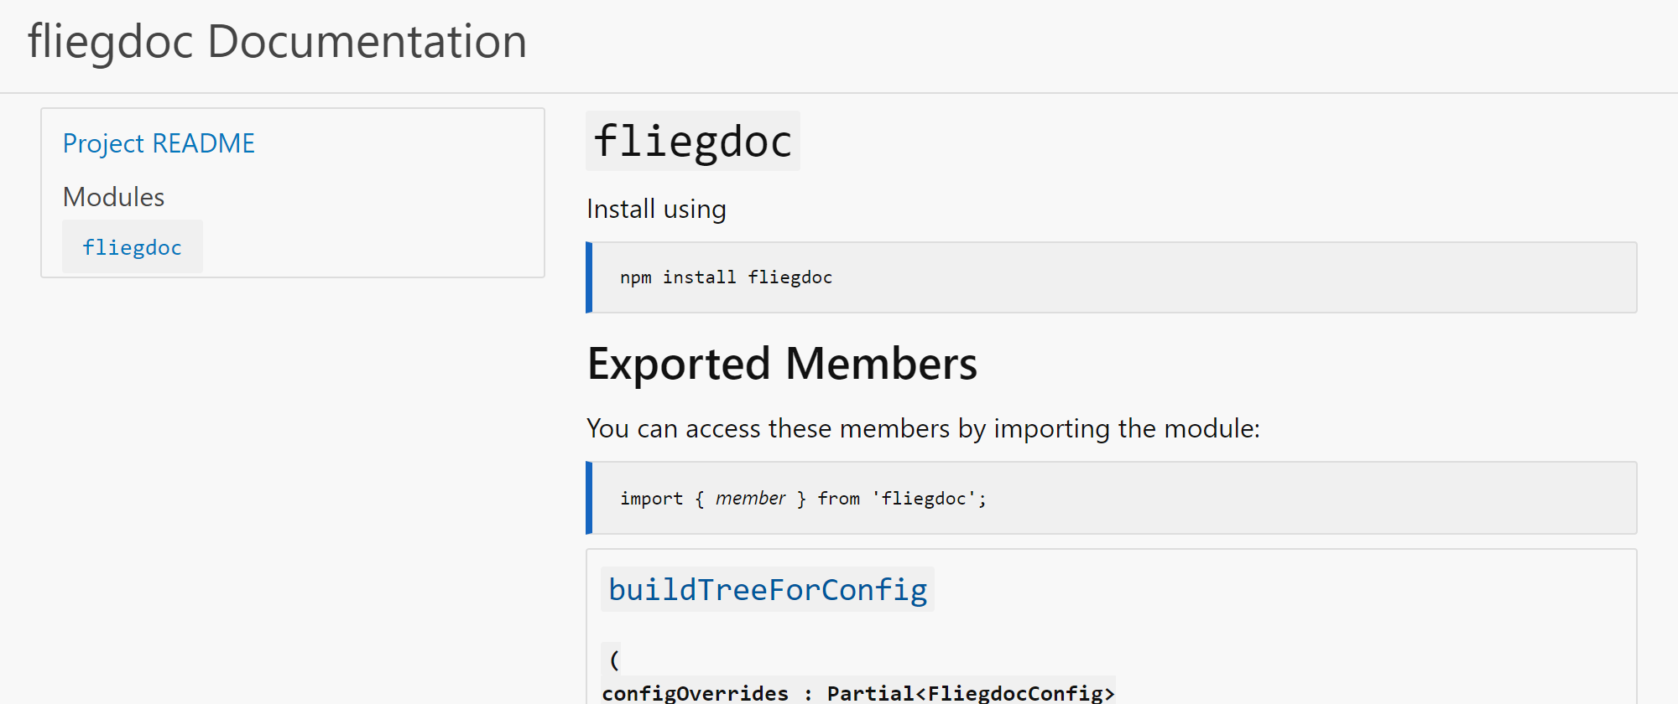Image resolution: width=1678 pixels, height=704 pixels.
Task: Click blue left bar of import code block
Action: (589, 498)
